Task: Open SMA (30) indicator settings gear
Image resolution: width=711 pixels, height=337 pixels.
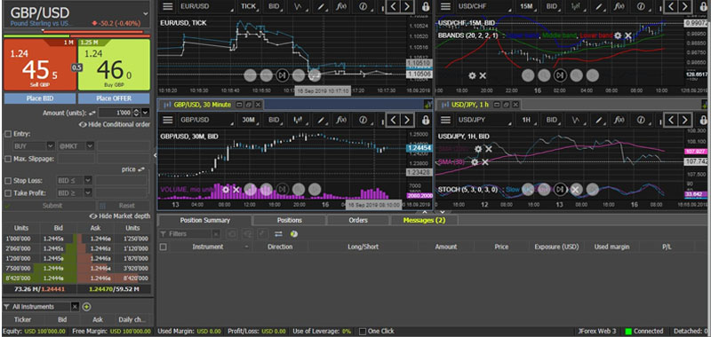Action: [475, 162]
